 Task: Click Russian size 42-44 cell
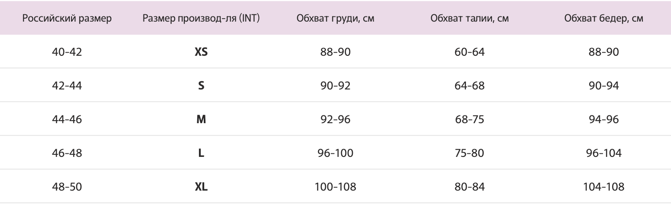67,86
